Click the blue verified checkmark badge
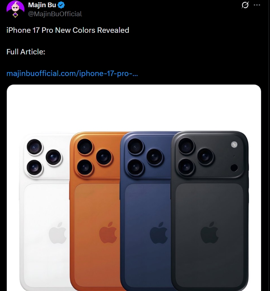The image size is (270, 291). (x=61, y=5)
